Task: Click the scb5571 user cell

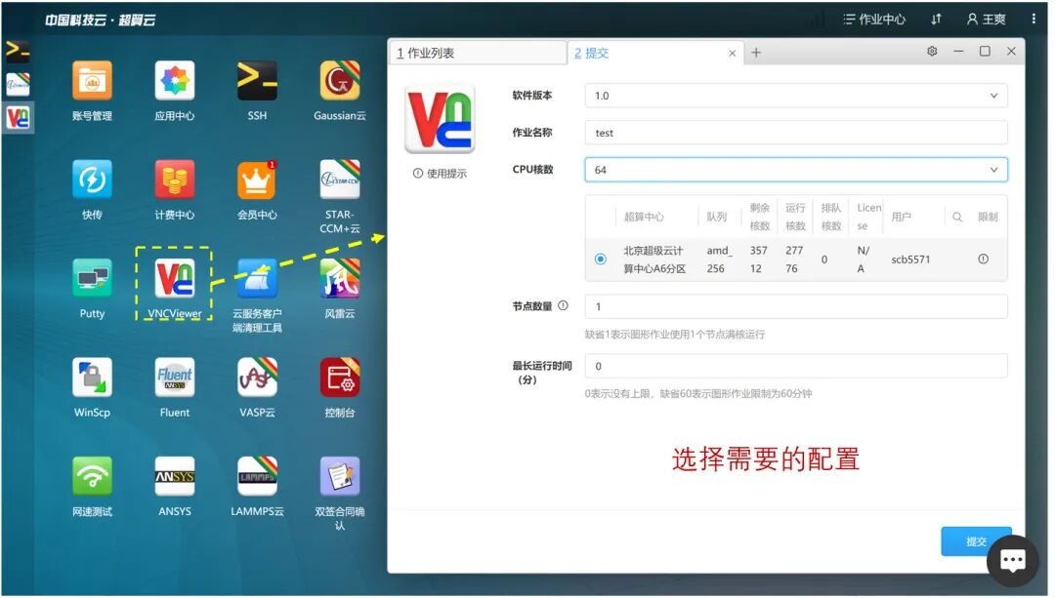Action: pyautogui.click(x=910, y=259)
